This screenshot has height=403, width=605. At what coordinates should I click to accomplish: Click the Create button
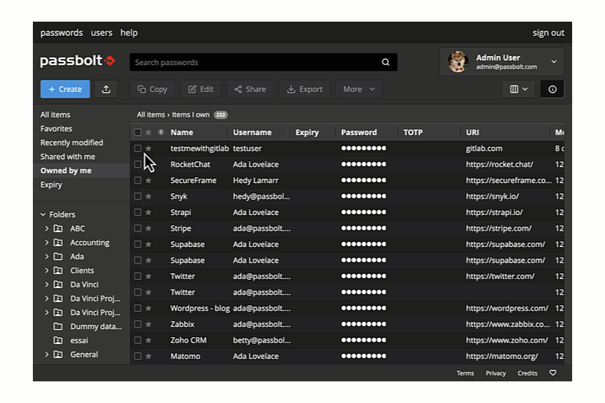pos(65,89)
